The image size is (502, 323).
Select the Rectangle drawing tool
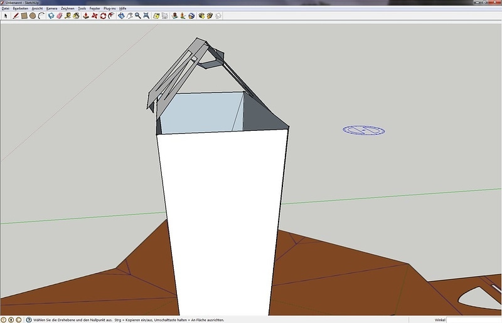[24, 16]
